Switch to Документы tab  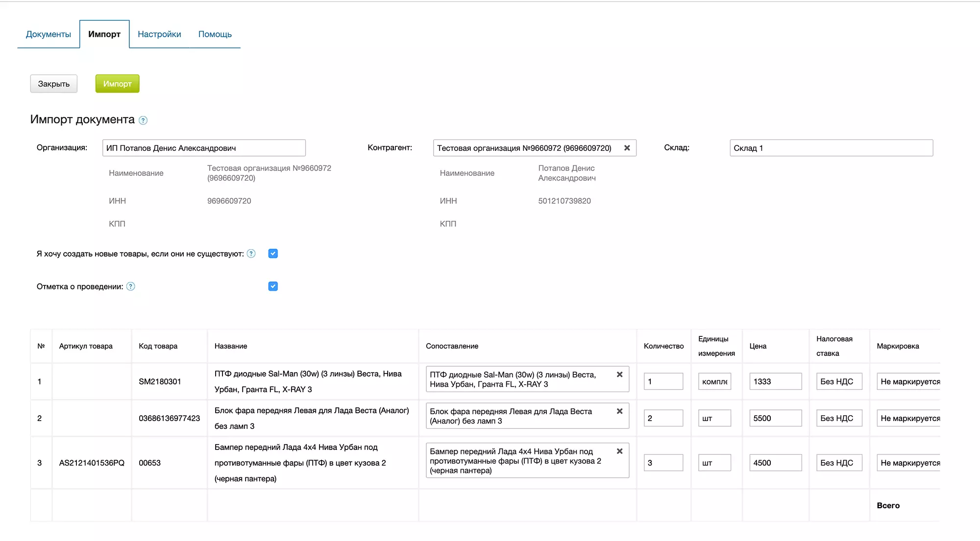[48, 34]
